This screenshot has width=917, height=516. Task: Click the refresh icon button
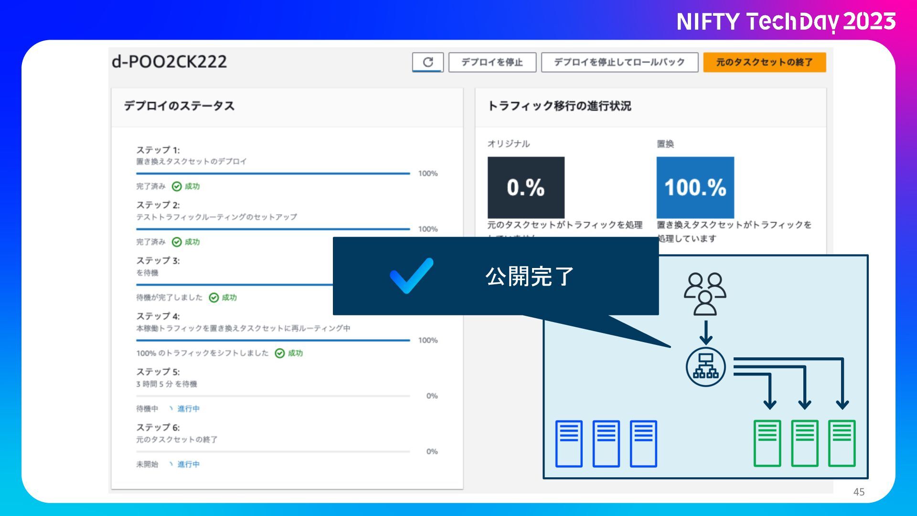pyautogui.click(x=427, y=62)
